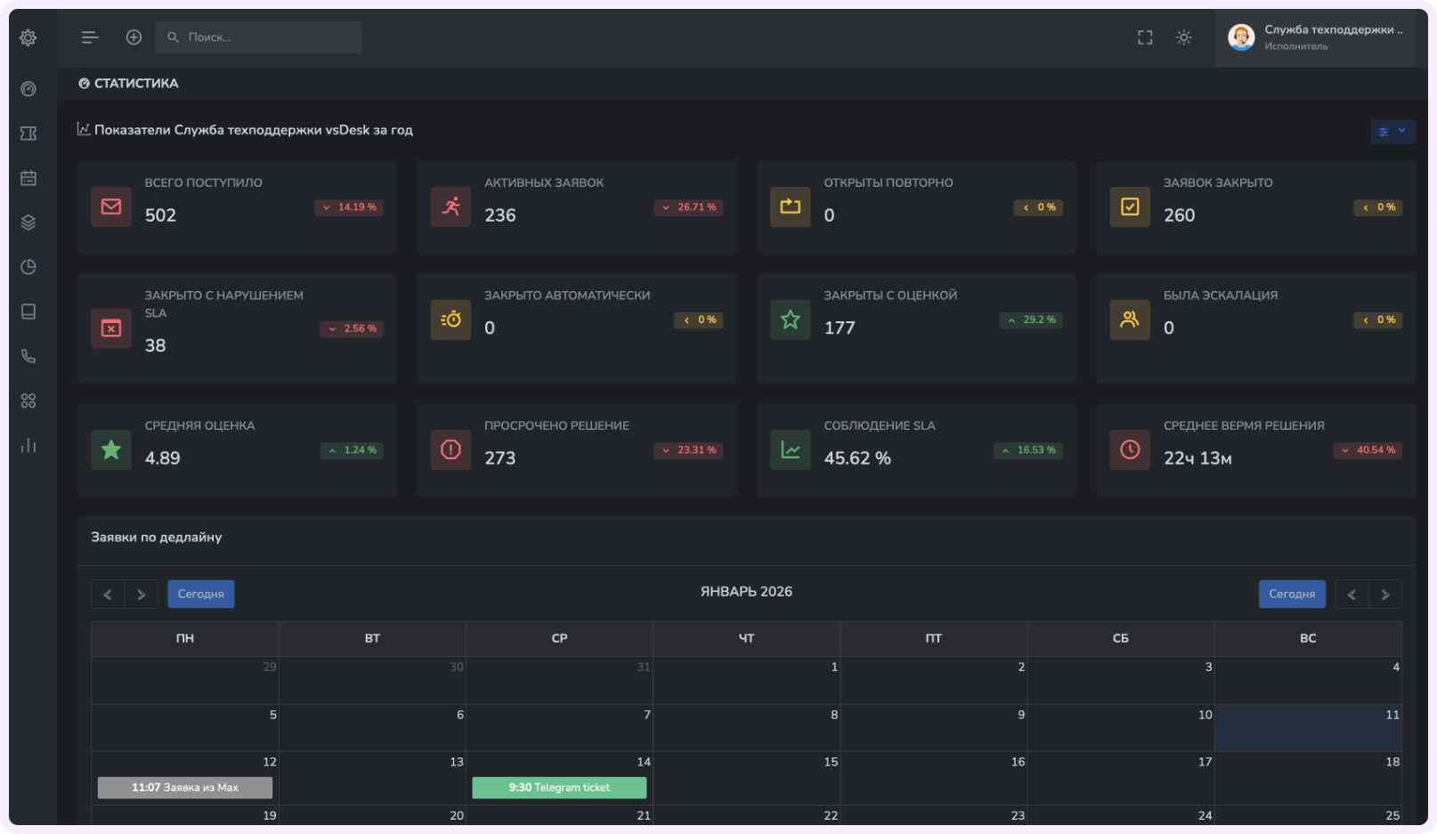Screen dimensions: 1437x834
Task: Click the left Сегодня button above calendar
Action: [x=200, y=594]
